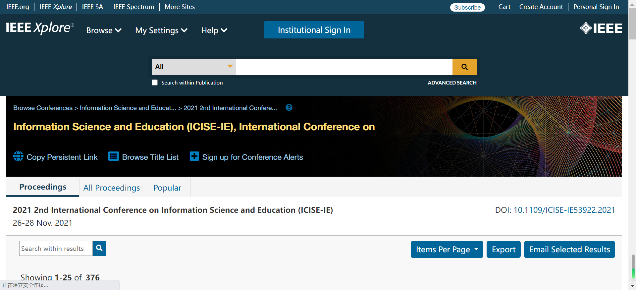Click the blue help question mark icon
The image size is (636, 290).
pyautogui.click(x=289, y=108)
